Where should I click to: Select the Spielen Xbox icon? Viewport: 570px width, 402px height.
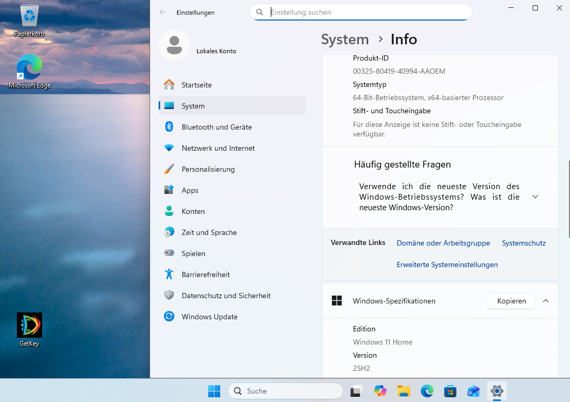click(170, 253)
